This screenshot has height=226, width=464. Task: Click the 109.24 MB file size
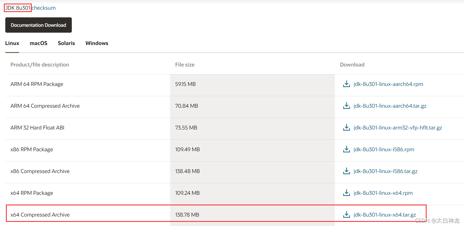pyautogui.click(x=187, y=193)
